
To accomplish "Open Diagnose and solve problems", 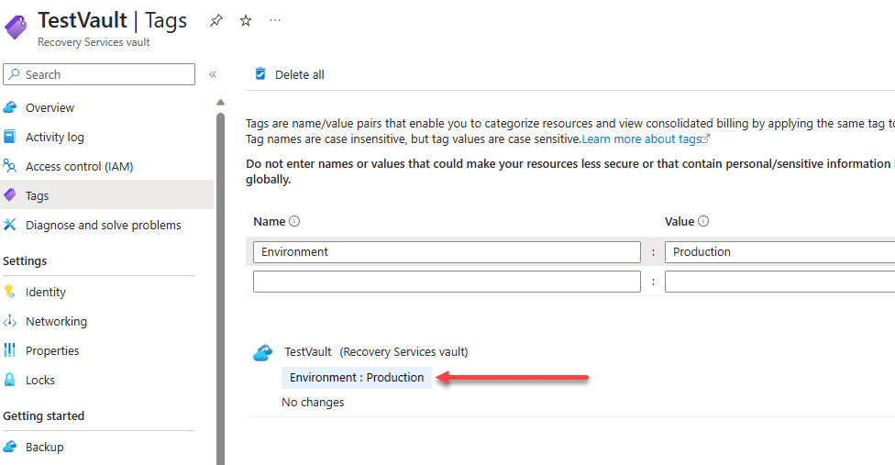I will tap(104, 226).
